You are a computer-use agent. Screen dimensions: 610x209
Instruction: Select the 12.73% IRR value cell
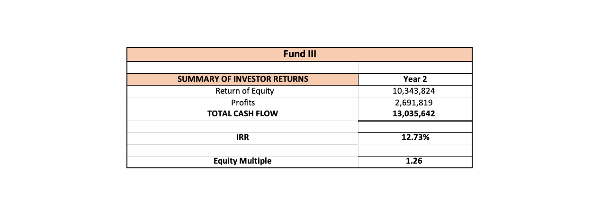[415, 138]
